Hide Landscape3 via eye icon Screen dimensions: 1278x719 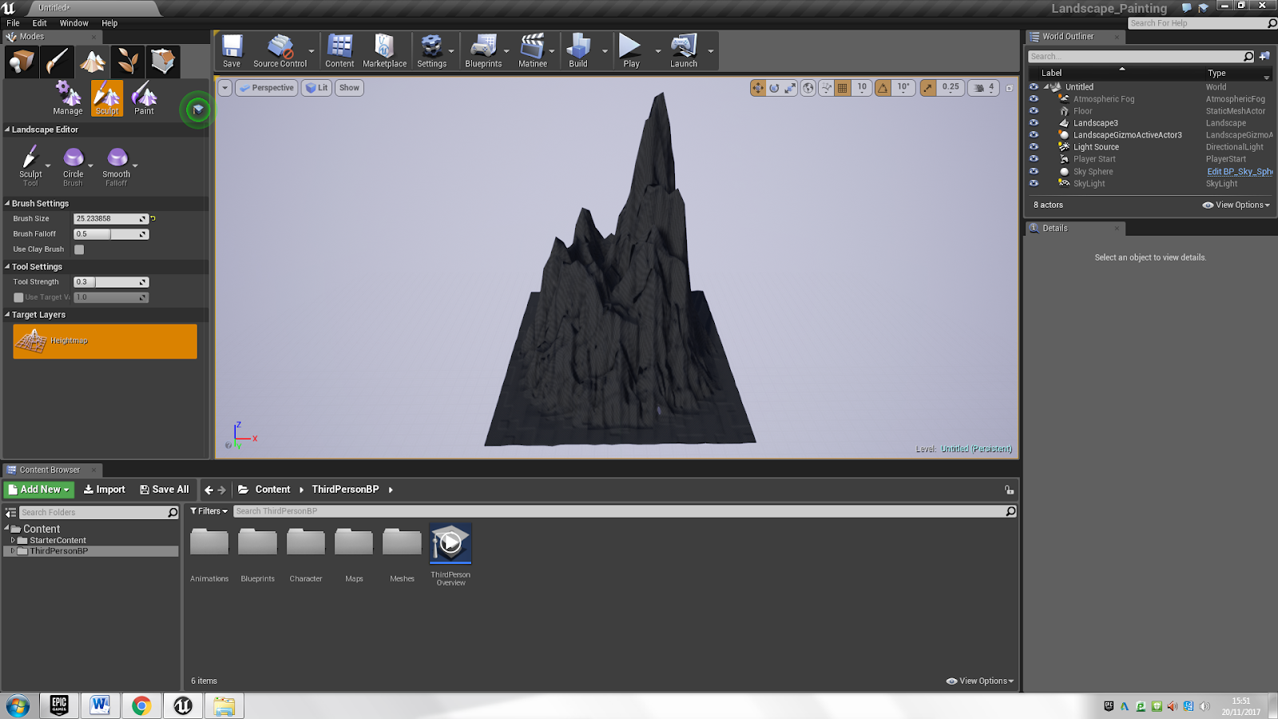point(1034,123)
